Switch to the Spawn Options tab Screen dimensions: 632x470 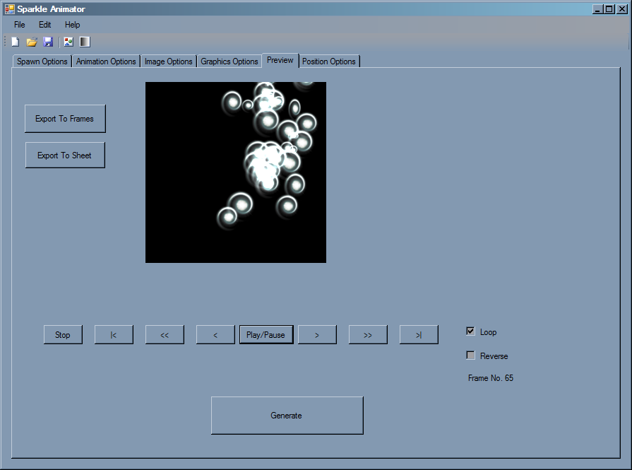41,61
